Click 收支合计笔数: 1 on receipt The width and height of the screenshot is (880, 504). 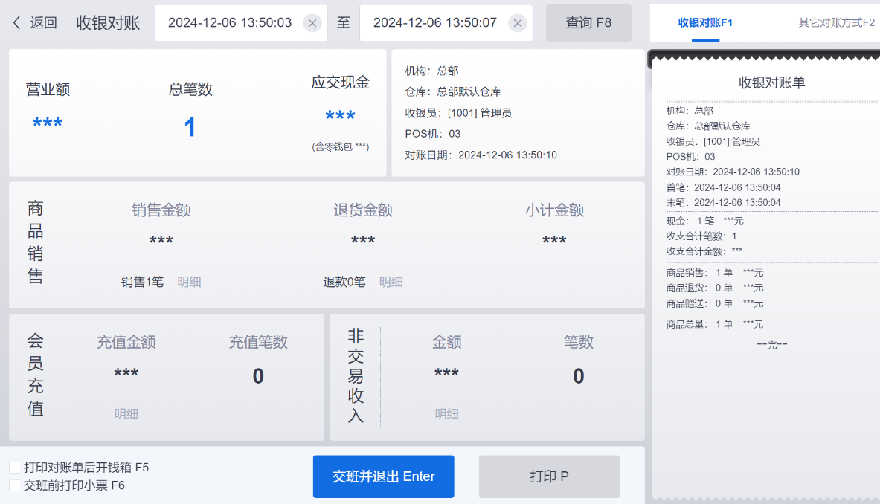[701, 236]
